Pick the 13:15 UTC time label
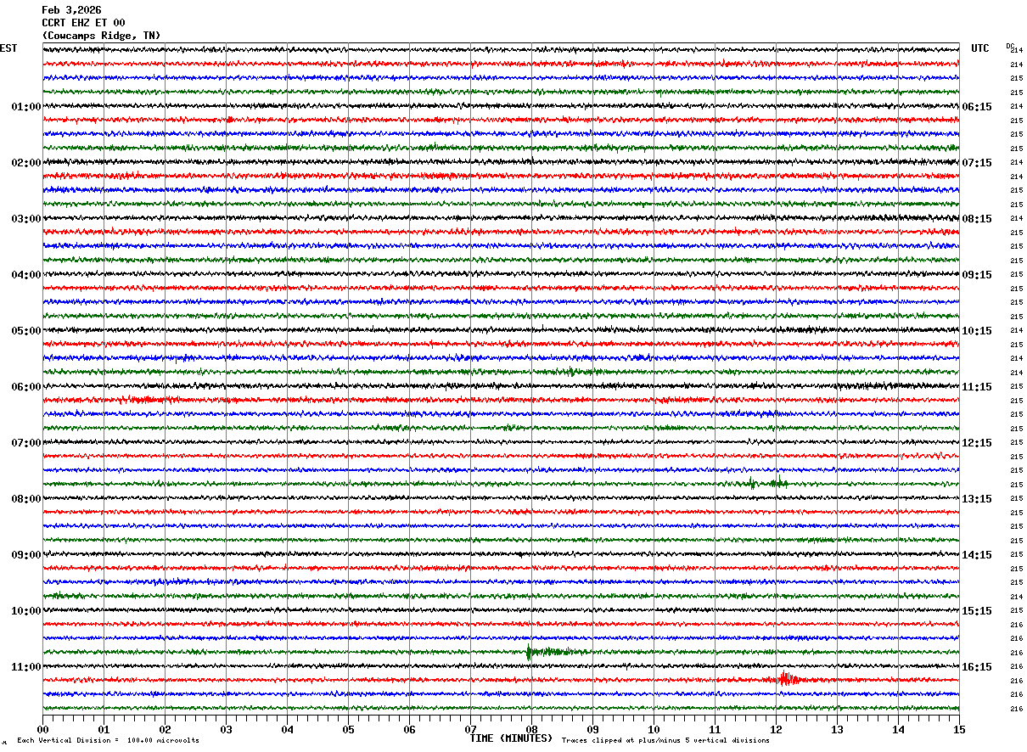The height and width of the screenshot is (752, 1027). 977,499
